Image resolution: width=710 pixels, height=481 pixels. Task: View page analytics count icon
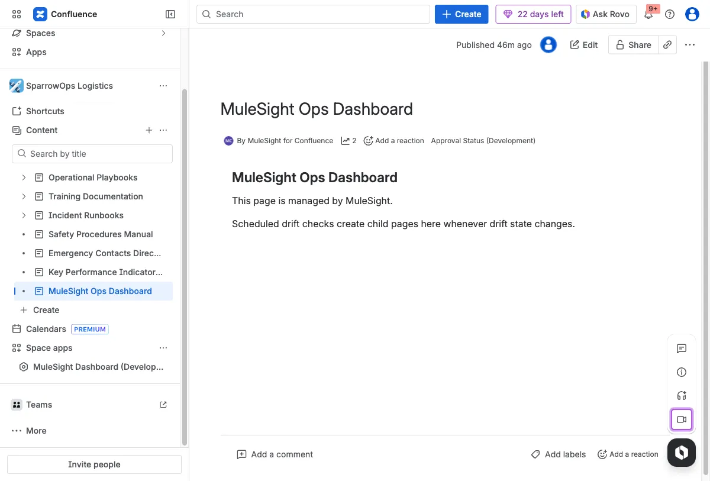[x=348, y=141]
